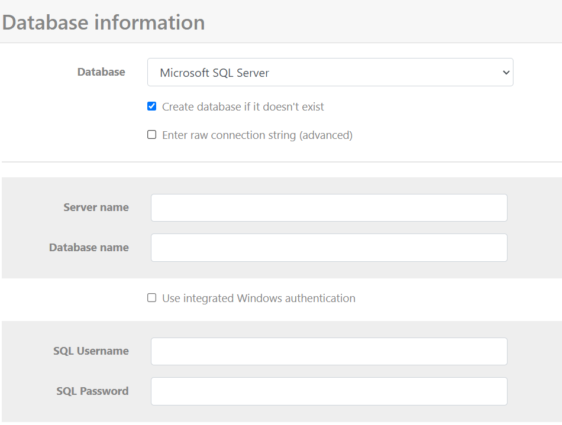Click the 'Database' label beside the dropdown
Viewport: 562px width, 425px height.
coord(101,72)
